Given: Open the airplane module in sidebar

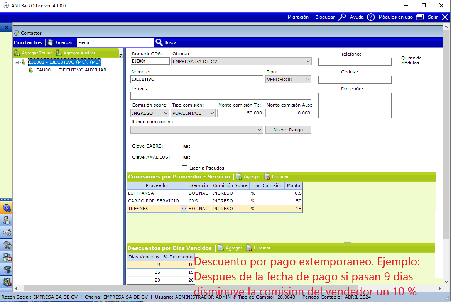Looking at the screenshot, I should (7, 232).
